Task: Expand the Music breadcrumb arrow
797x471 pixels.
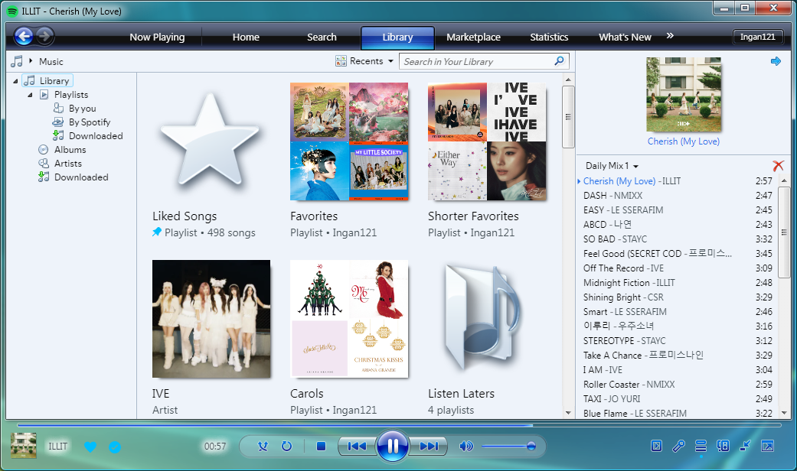Action: point(31,61)
